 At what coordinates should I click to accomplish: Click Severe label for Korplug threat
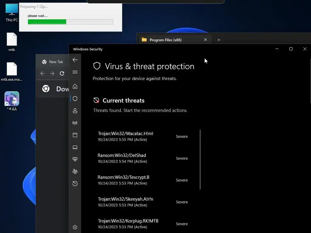tap(182, 224)
